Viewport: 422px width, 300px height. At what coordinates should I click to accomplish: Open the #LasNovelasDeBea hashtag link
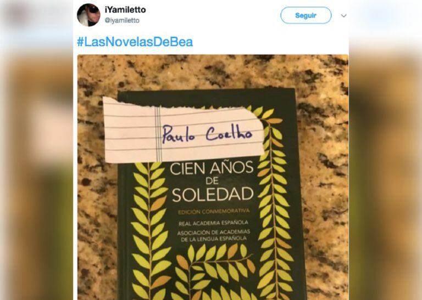[135, 42]
